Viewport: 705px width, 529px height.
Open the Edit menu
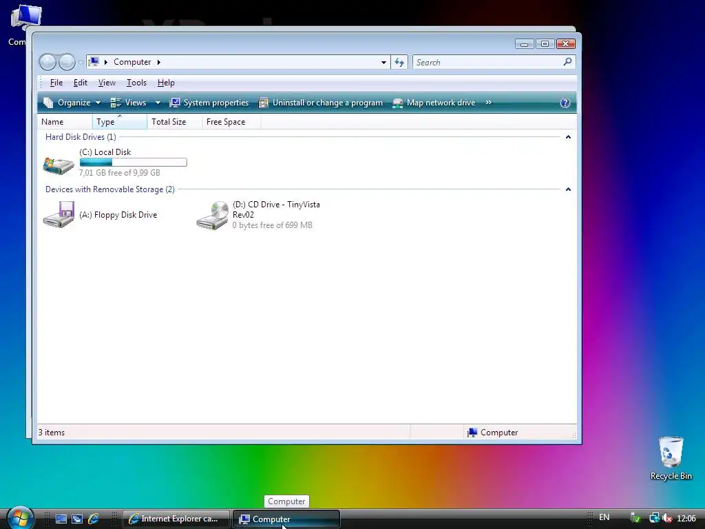pos(81,83)
